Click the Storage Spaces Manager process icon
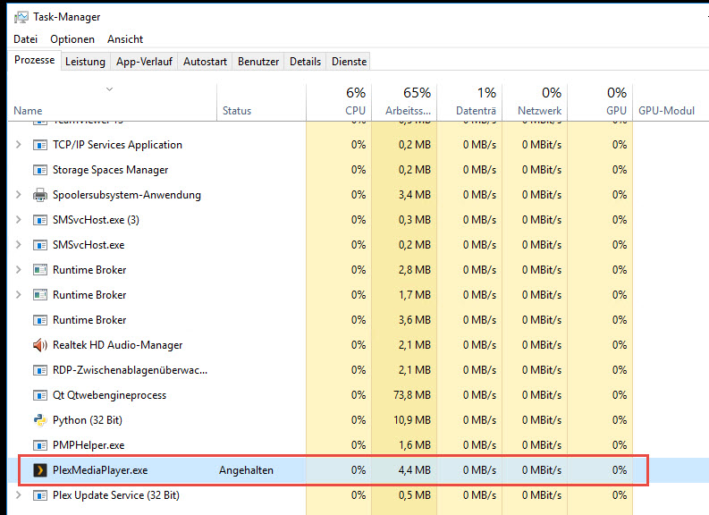The height and width of the screenshot is (515, 709). (x=40, y=170)
